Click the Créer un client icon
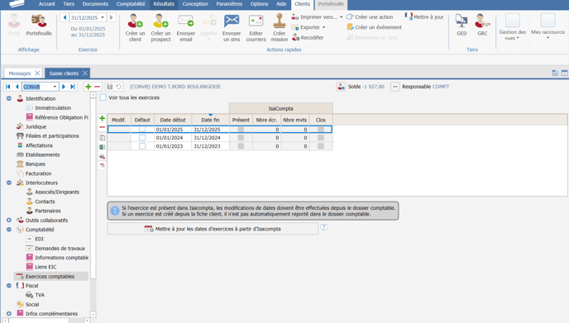Image resolution: width=569 pixels, height=323 pixels. pos(135,21)
